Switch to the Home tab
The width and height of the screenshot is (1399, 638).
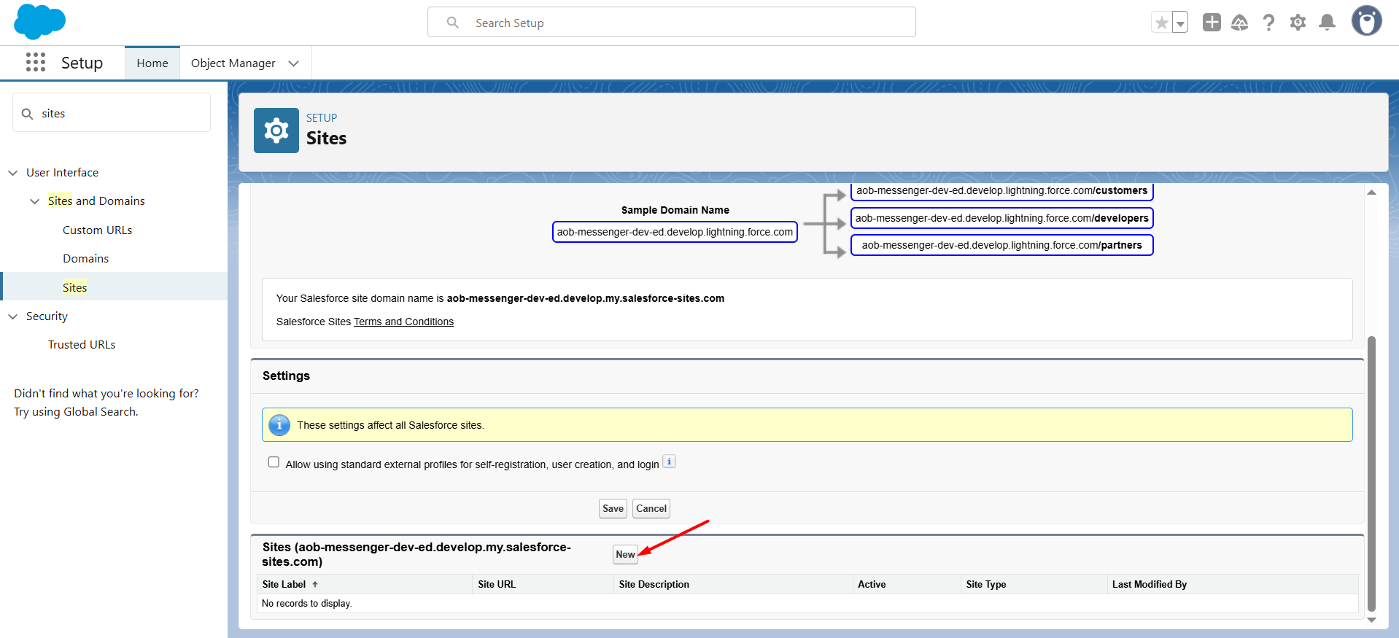(152, 63)
